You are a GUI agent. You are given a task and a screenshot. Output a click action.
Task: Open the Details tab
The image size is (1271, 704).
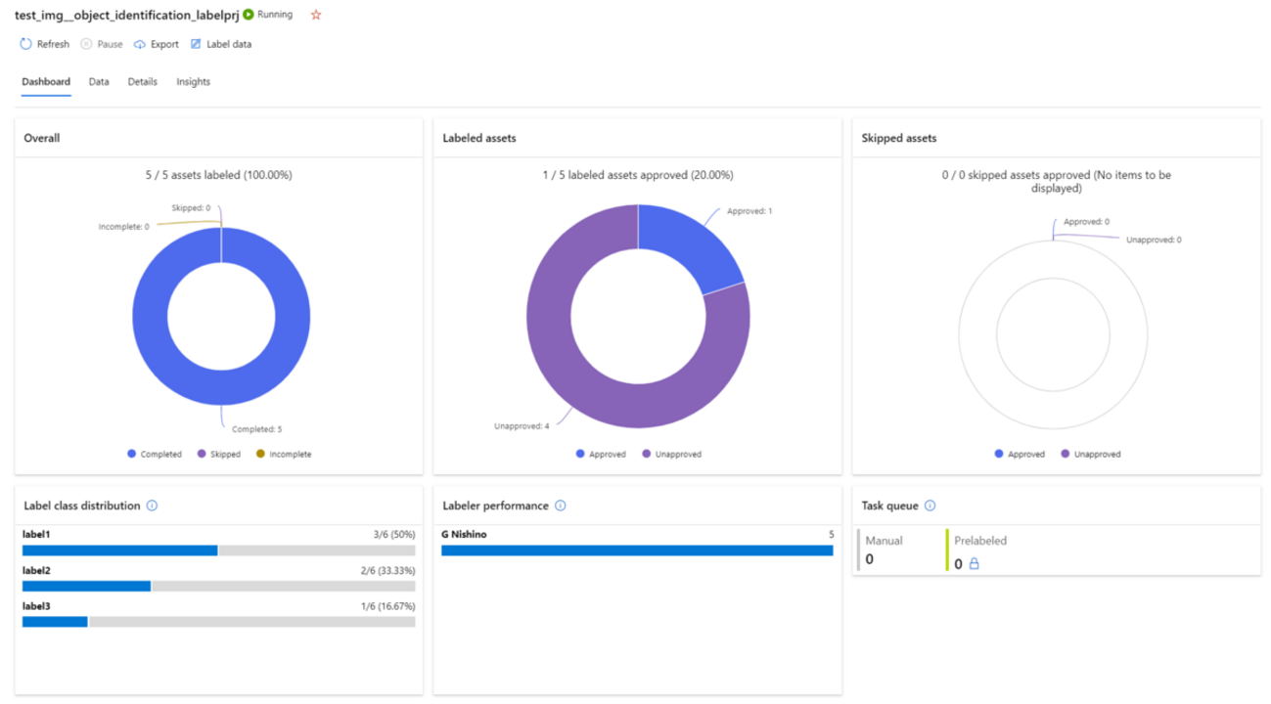(x=142, y=82)
